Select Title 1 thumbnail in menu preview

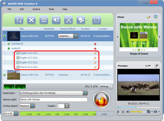pyautogui.click(x=134, y=35)
